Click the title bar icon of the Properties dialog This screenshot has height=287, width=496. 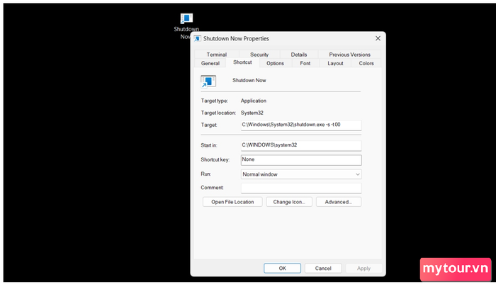[198, 38]
